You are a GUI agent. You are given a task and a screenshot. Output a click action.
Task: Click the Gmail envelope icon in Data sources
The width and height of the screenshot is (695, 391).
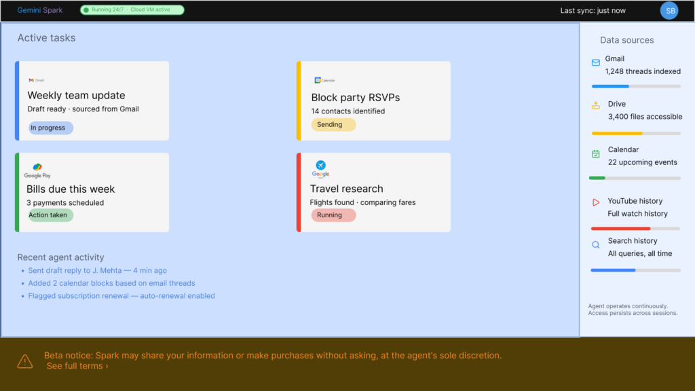596,62
